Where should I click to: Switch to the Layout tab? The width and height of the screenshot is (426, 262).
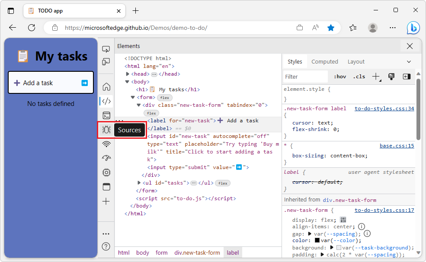356,62
